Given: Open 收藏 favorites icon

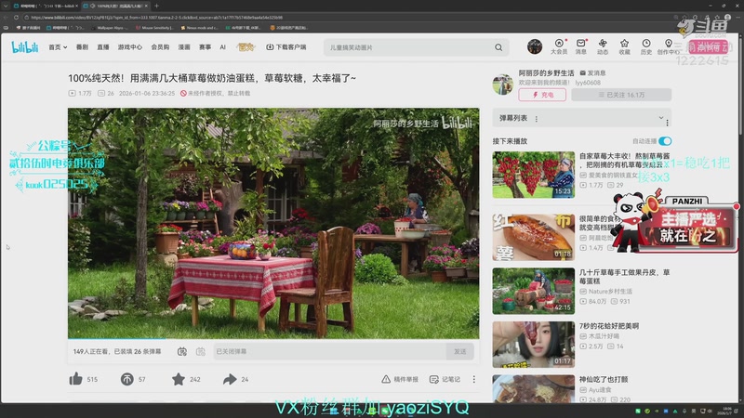Looking at the screenshot, I should [x=624, y=47].
